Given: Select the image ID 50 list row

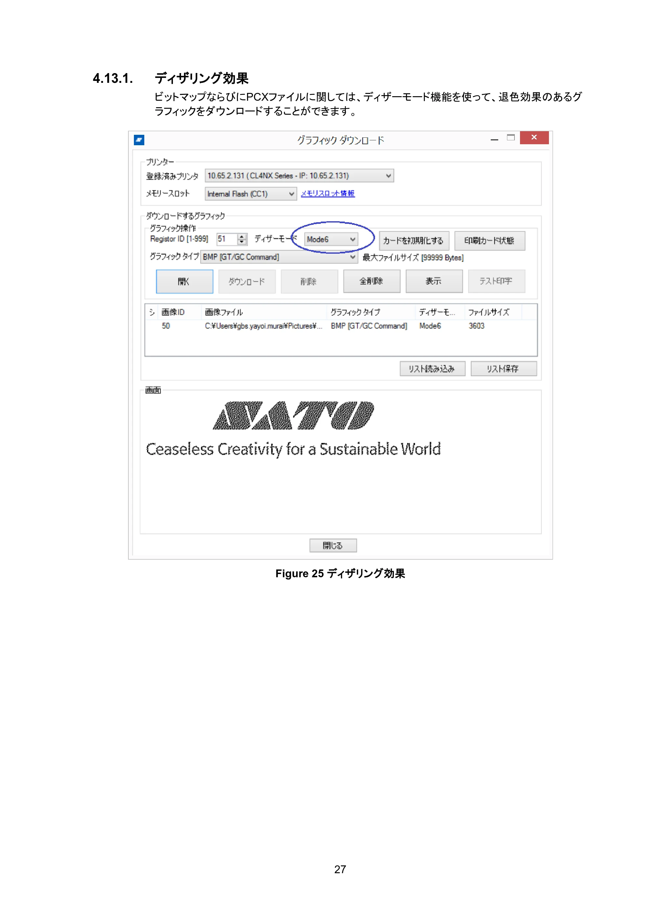Looking at the screenshot, I should [x=340, y=326].
